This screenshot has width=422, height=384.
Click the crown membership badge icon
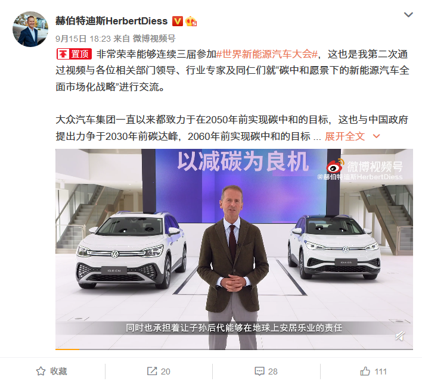click(191, 21)
